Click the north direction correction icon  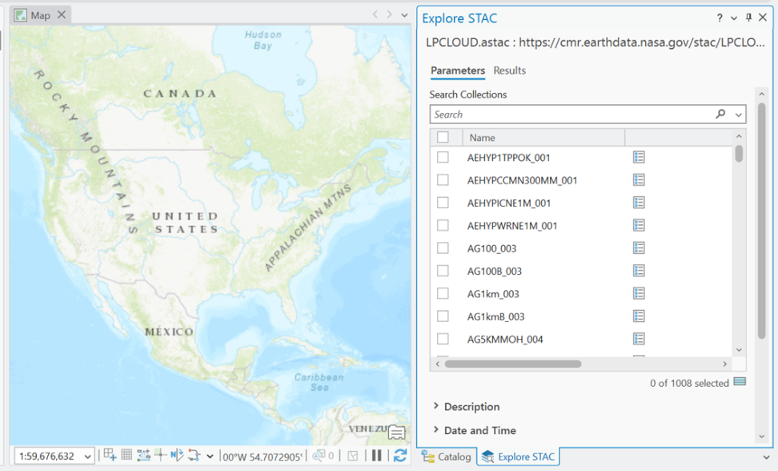pyautogui.click(x=177, y=455)
